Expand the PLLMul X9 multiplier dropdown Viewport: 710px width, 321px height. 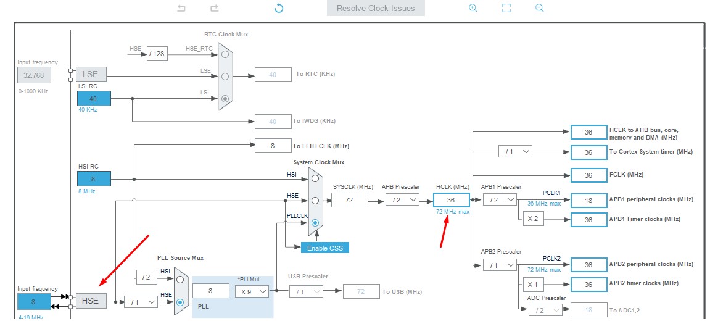click(252, 291)
